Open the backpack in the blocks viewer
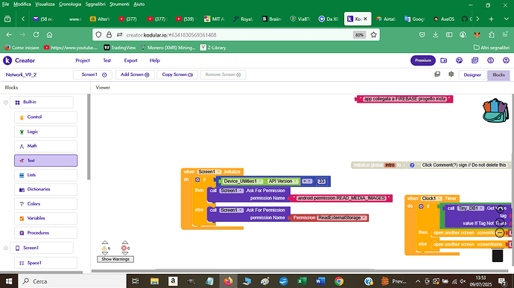 tap(495, 111)
